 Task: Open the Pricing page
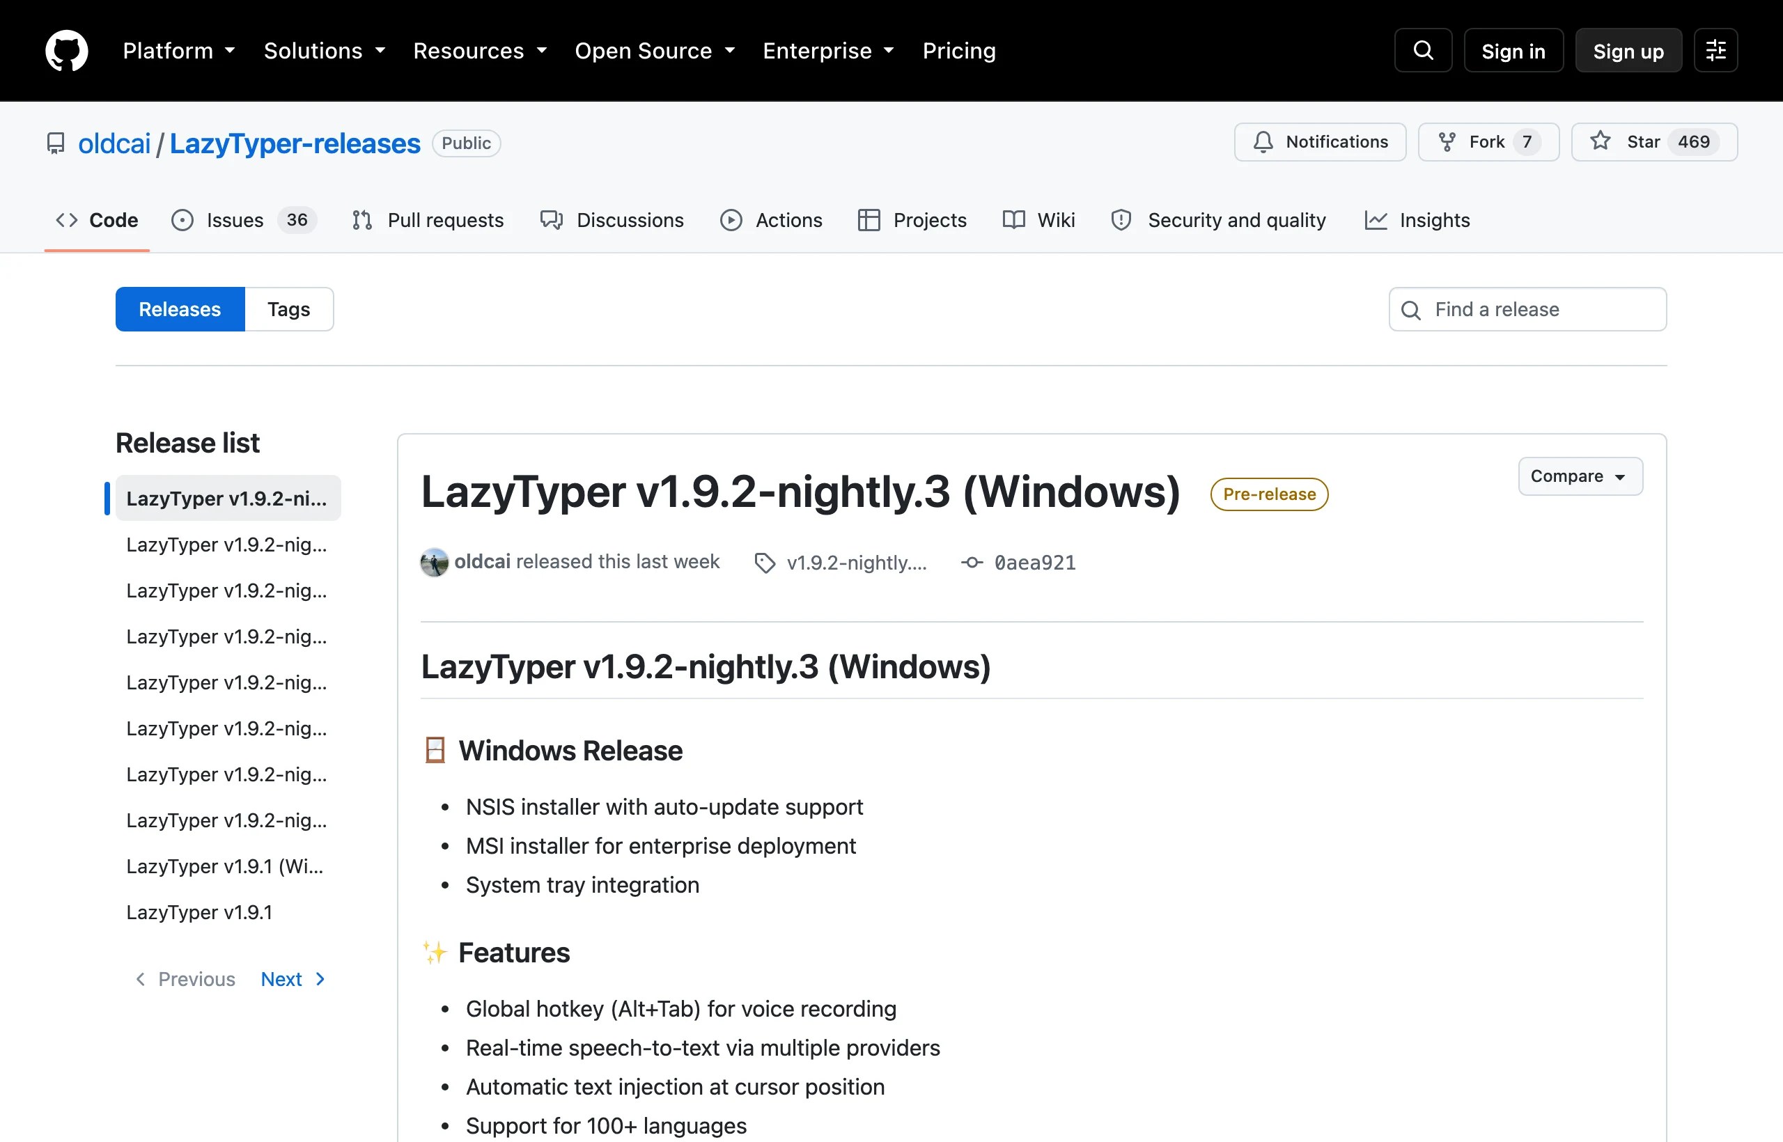[959, 50]
